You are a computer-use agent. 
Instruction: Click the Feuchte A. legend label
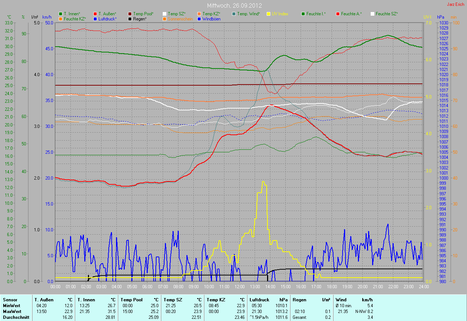tap(351, 14)
